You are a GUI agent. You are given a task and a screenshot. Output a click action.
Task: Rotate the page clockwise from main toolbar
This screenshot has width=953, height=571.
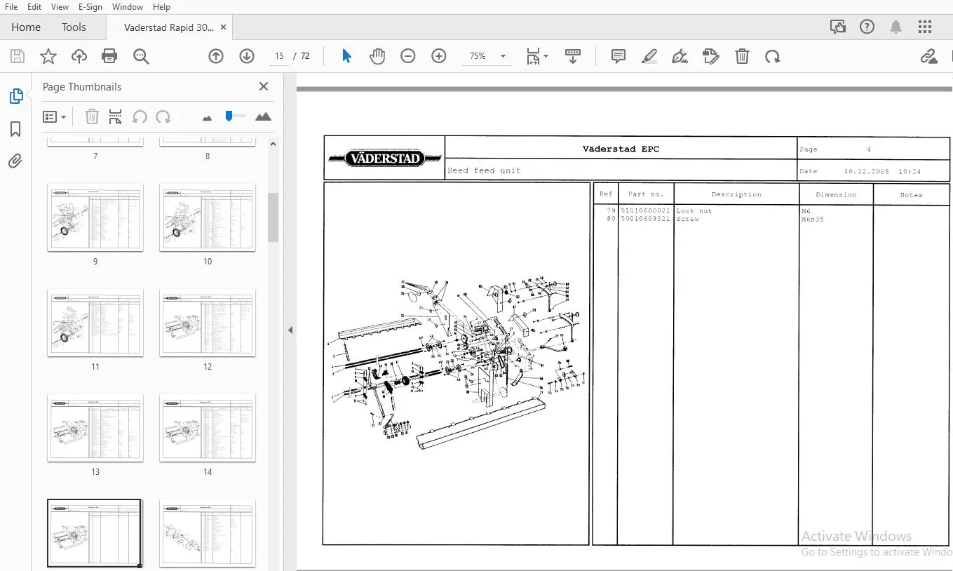pos(773,56)
